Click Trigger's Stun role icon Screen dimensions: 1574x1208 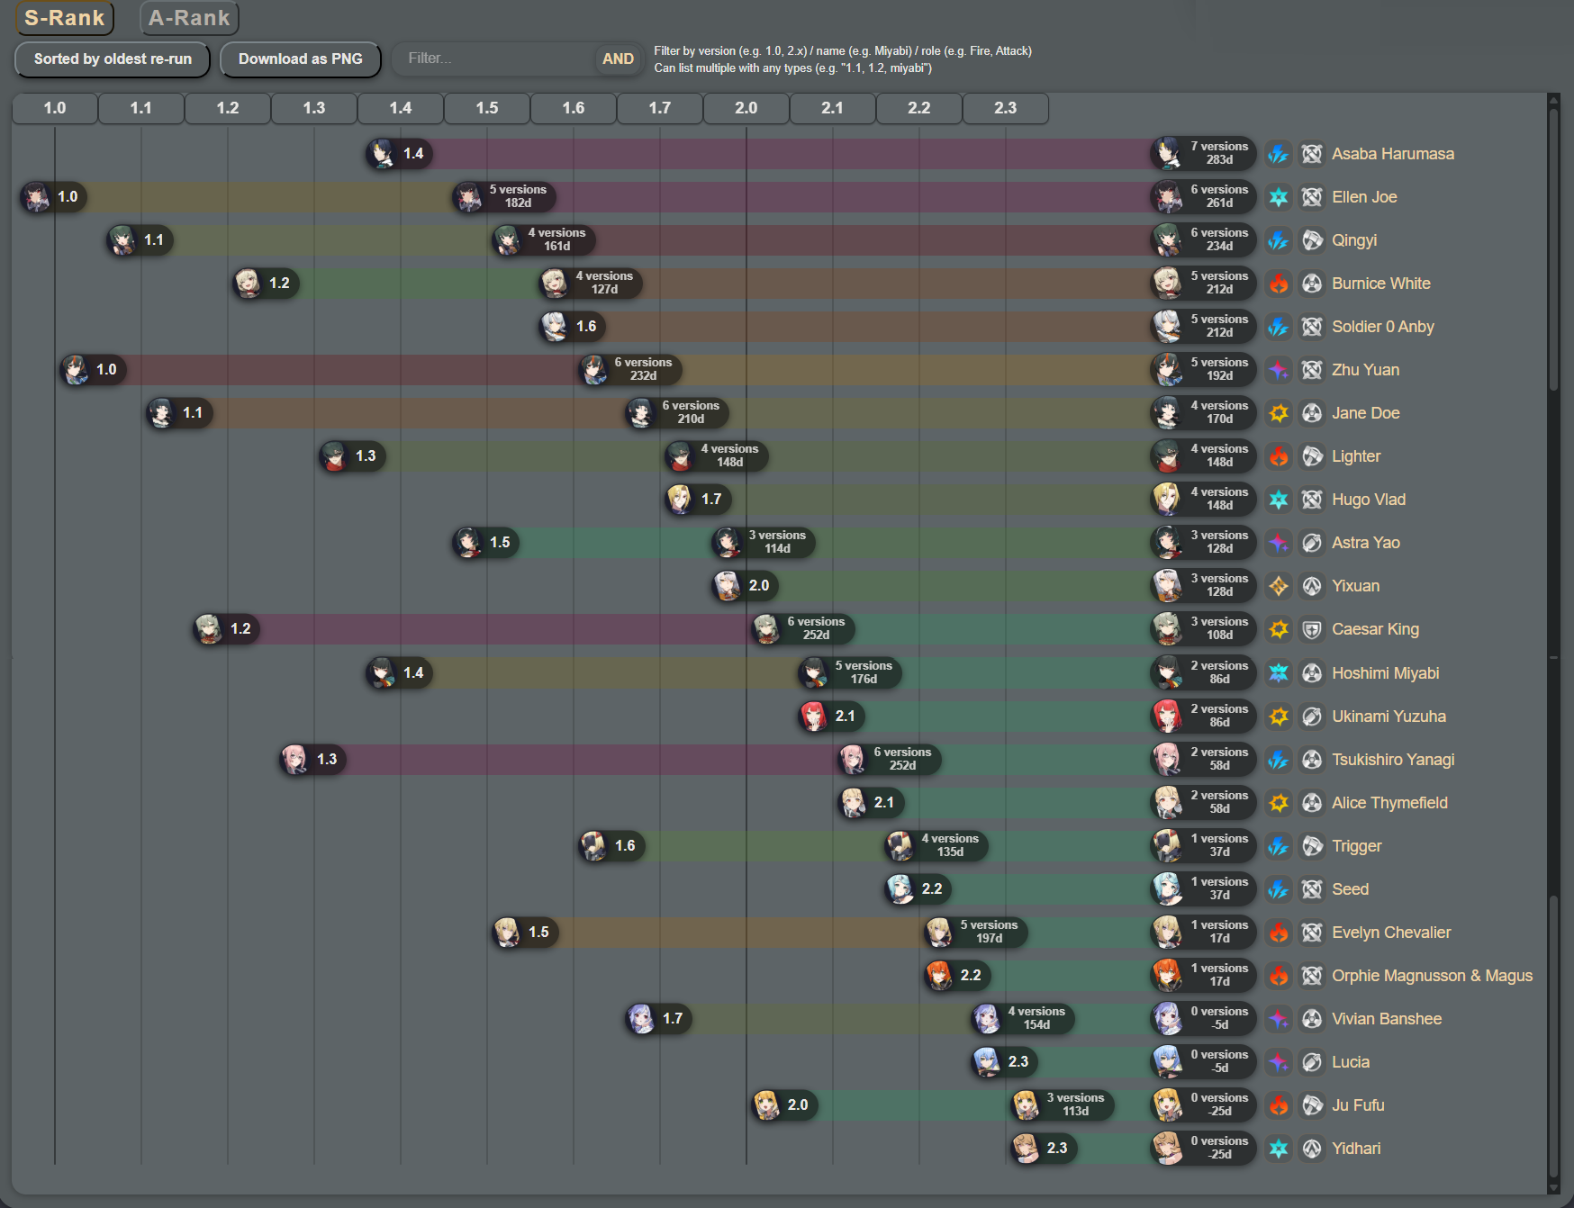click(1313, 846)
